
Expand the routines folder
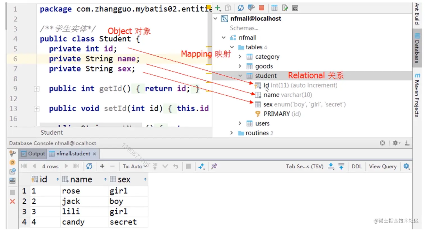point(232,133)
